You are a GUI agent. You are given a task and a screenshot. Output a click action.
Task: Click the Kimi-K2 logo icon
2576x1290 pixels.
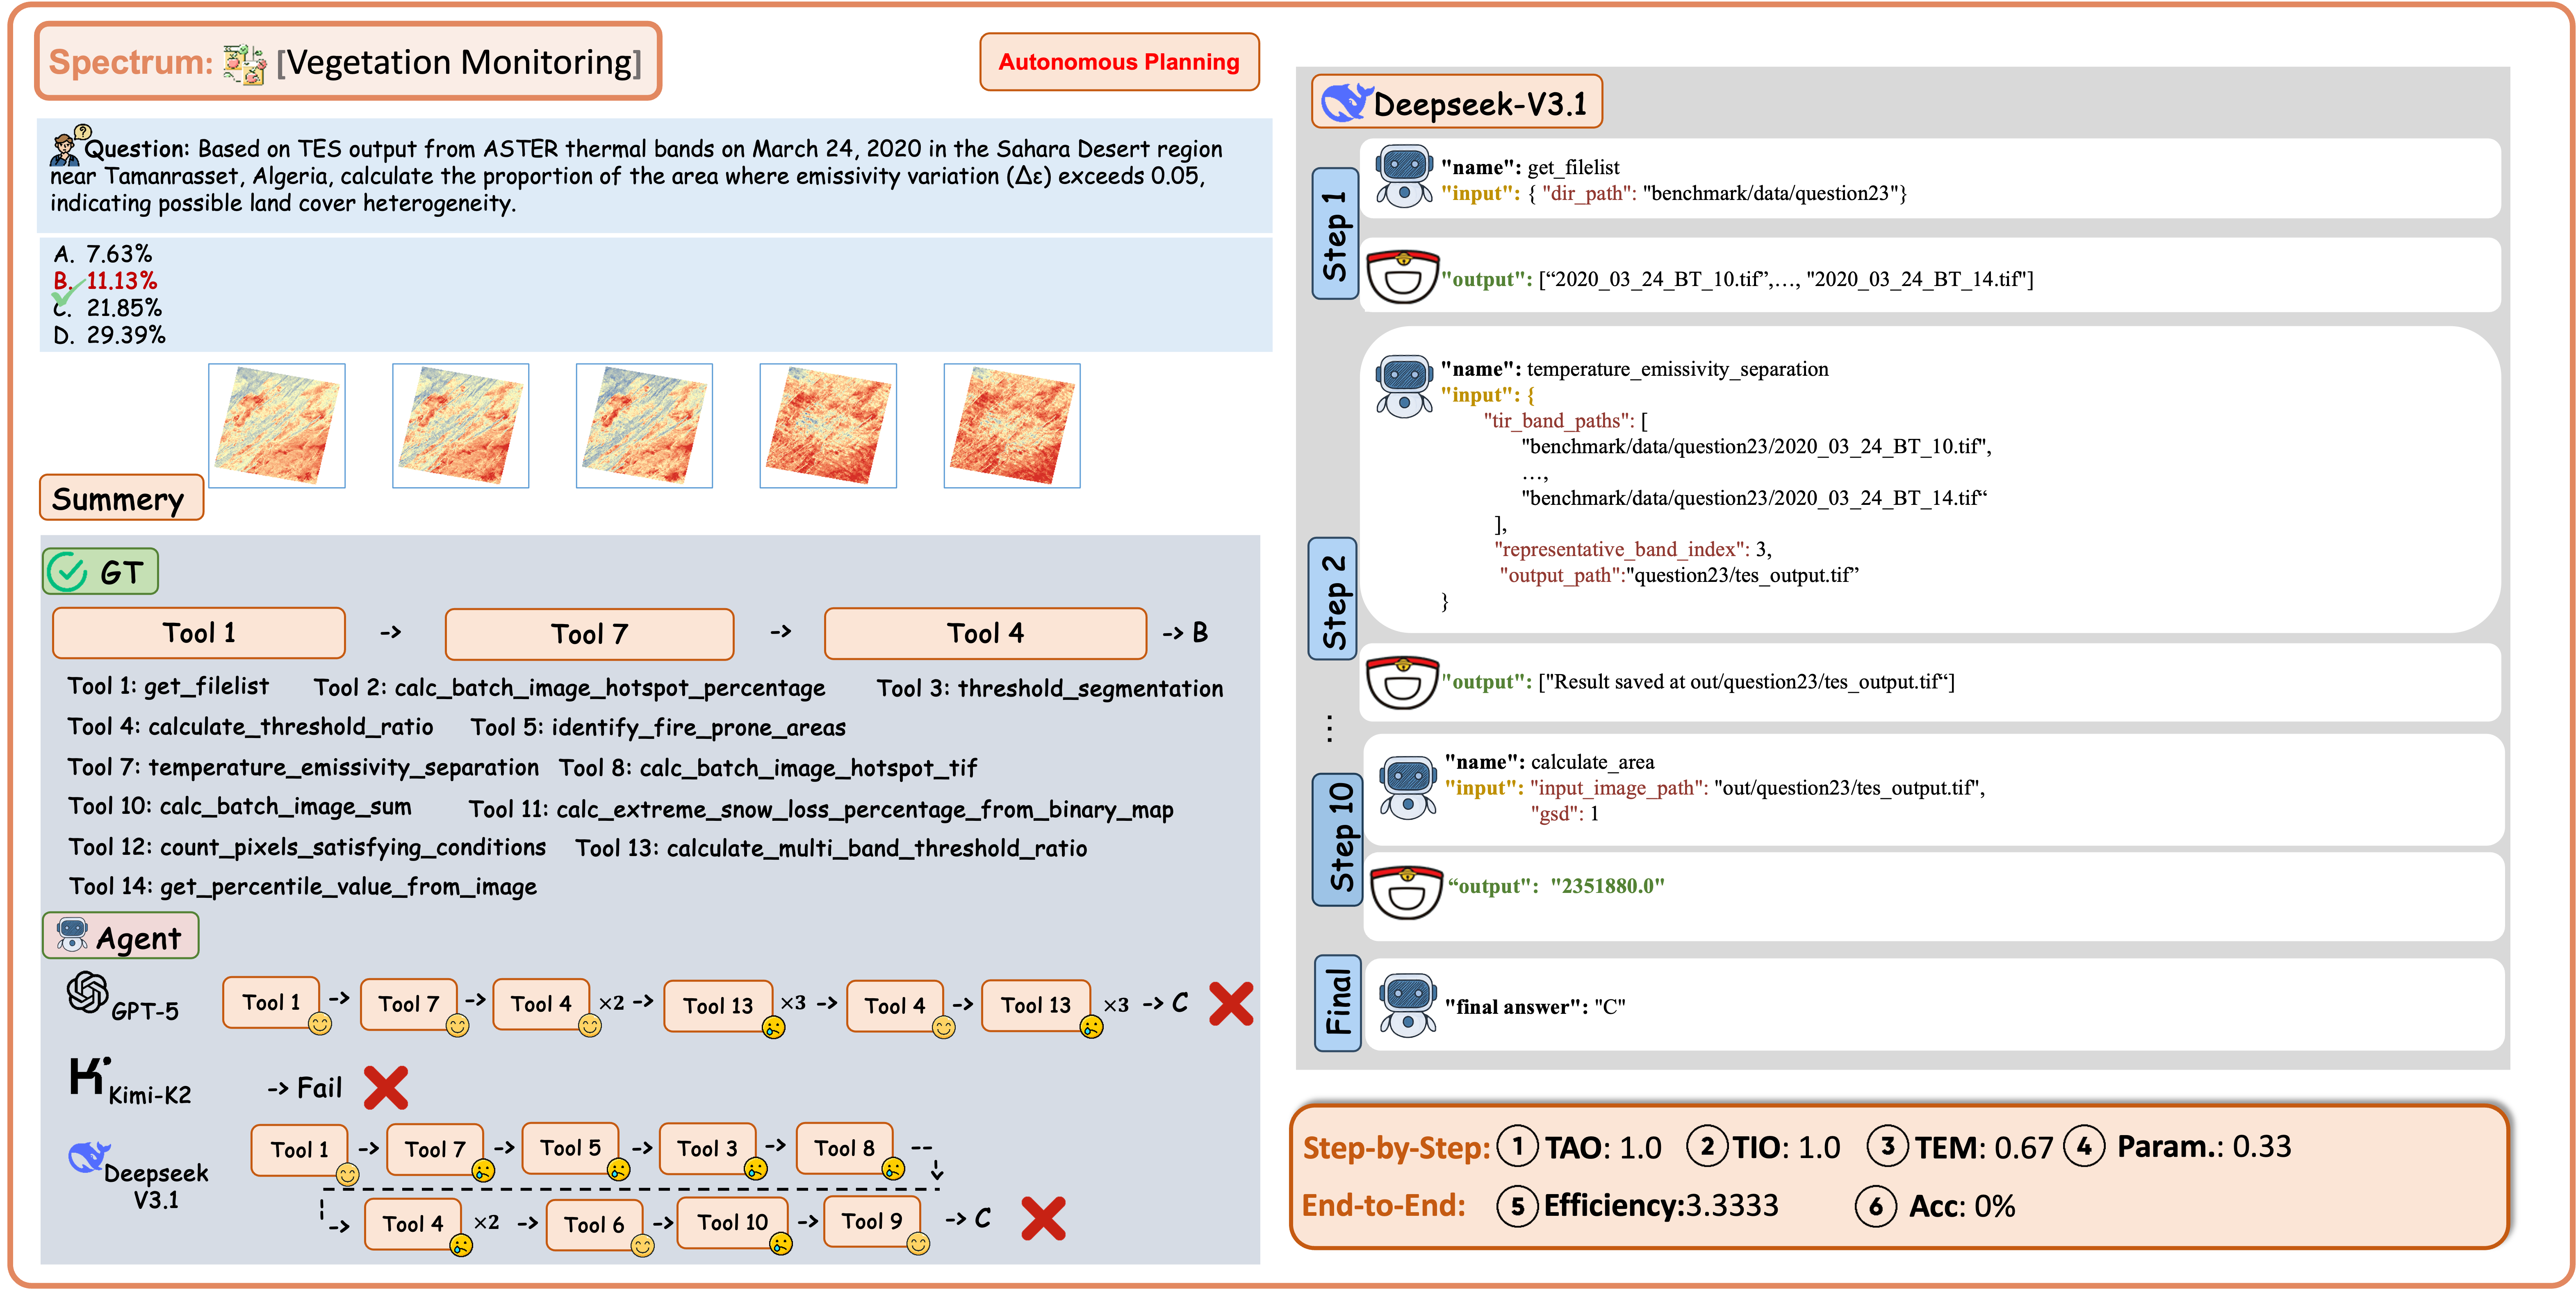click(89, 1076)
